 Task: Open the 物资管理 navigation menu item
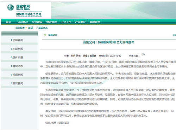51,22
